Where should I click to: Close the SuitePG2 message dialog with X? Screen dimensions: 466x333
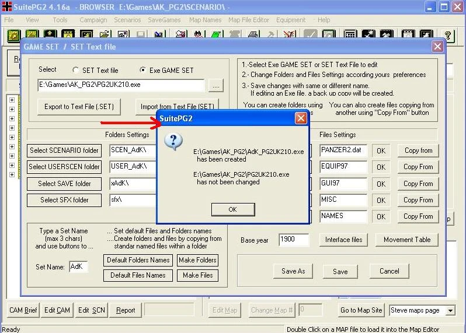click(x=301, y=118)
